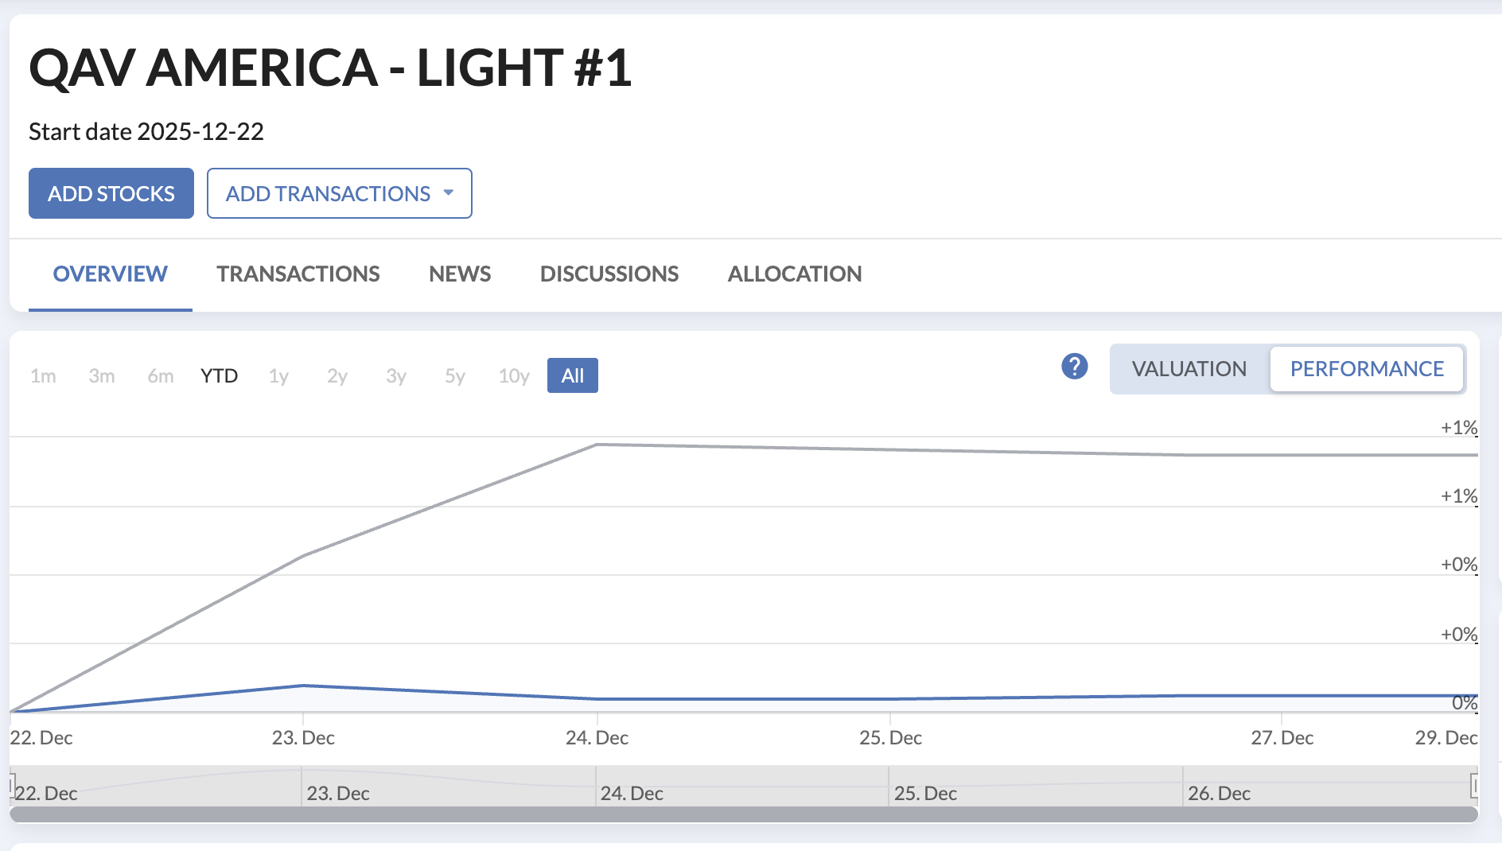Open the Allocation tab
1502x851 pixels.
[794, 274]
